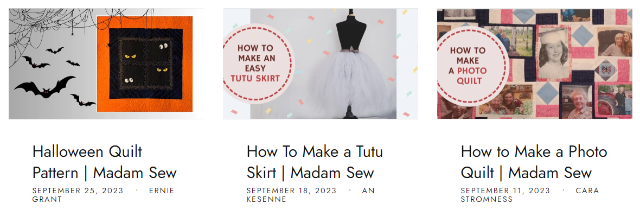Click the vintage portrait in the photo quilt

(x=554, y=53)
